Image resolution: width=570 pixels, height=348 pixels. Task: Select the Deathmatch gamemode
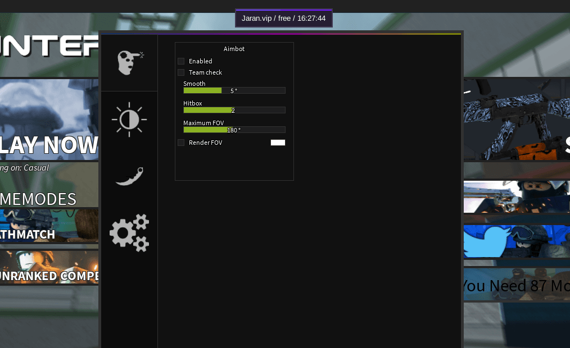point(49,226)
